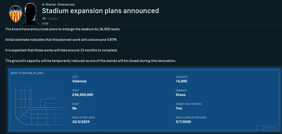
Task: Click the sentence about the £97M estimate
Action: 61,40
